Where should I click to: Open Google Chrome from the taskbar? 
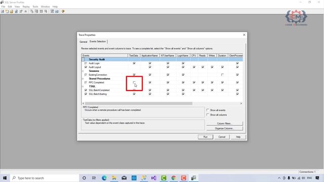click(174, 178)
